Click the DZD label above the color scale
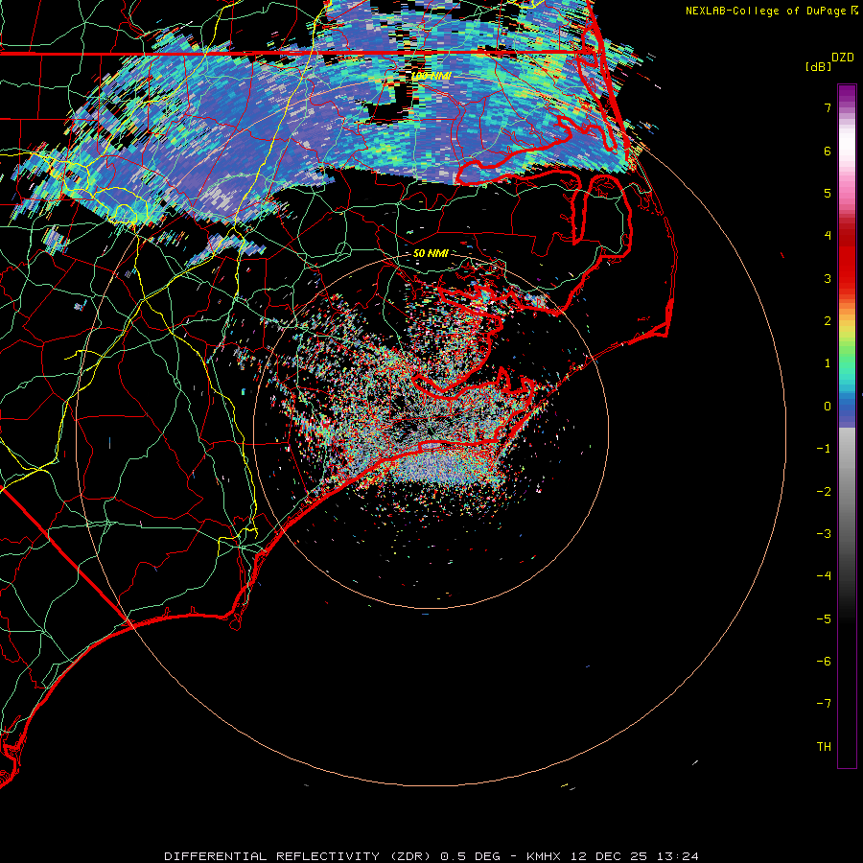The width and height of the screenshot is (863, 863). point(843,58)
